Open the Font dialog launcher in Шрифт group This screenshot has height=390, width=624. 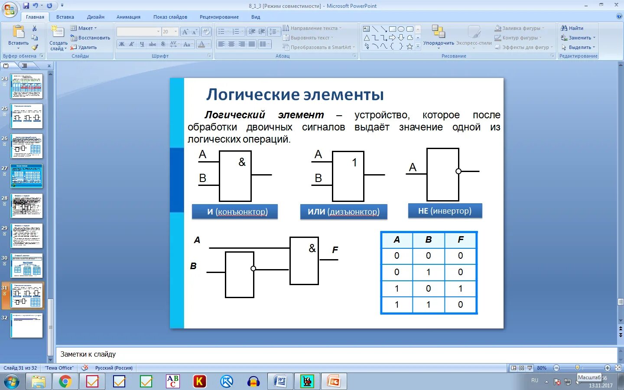[x=209, y=56]
